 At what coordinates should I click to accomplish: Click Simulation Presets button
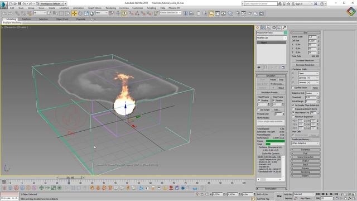pyautogui.click(x=271, y=93)
